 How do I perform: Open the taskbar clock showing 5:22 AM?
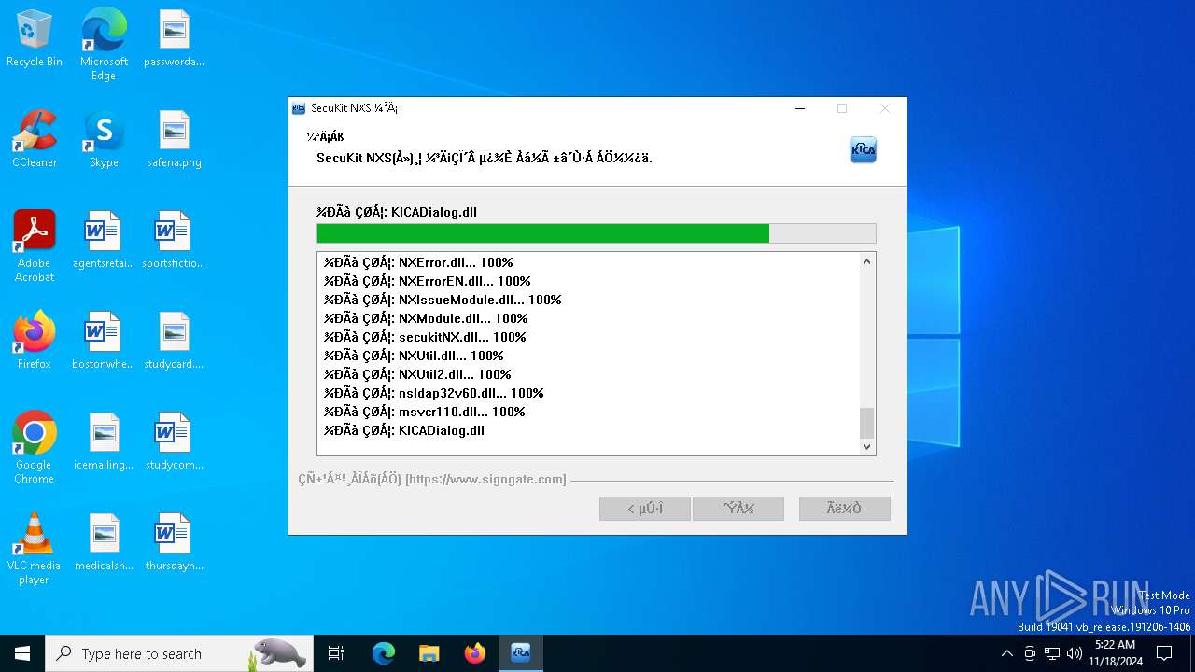click(1115, 653)
